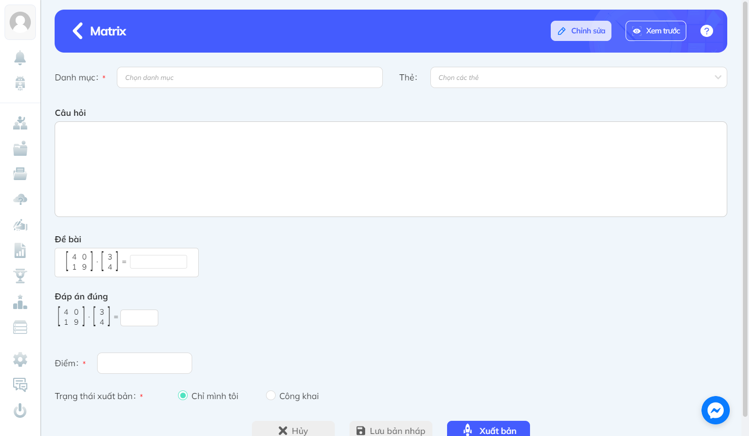Select the Công khai radio option

coord(271,396)
